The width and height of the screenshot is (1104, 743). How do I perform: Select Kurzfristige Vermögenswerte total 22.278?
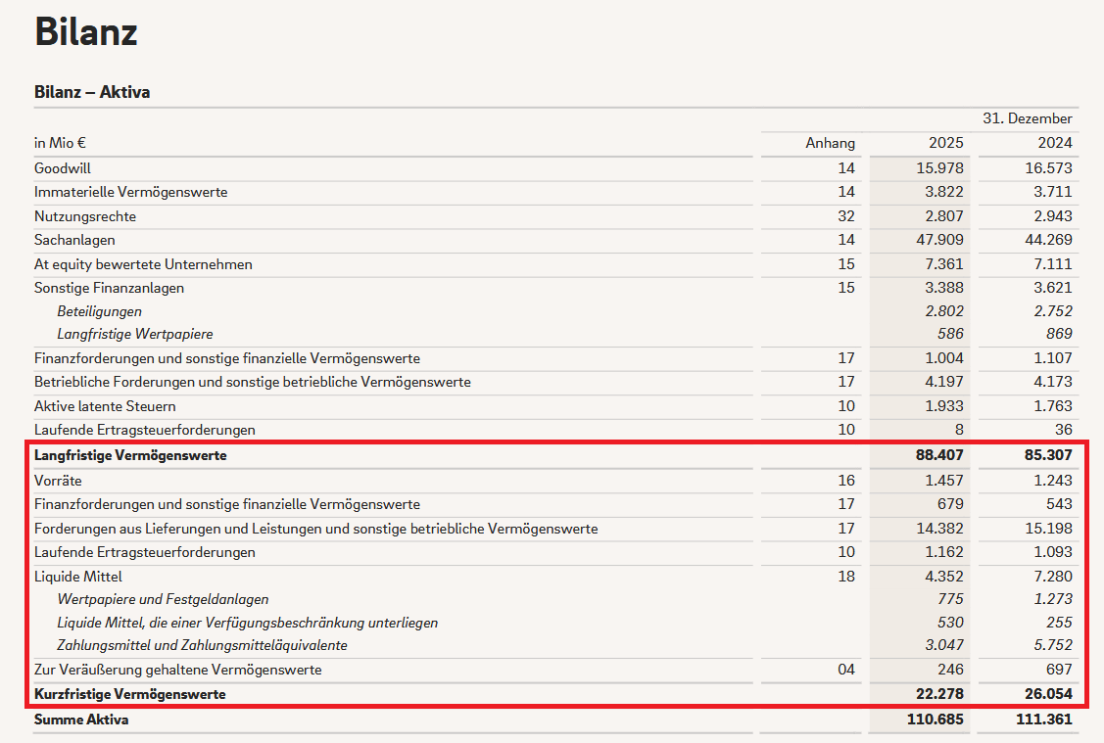pos(939,694)
